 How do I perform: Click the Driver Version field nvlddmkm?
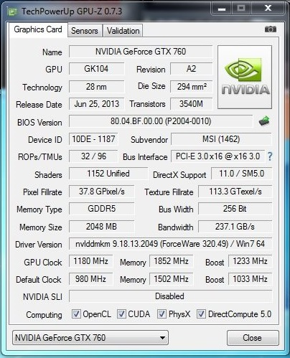pyautogui.click(x=170, y=244)
